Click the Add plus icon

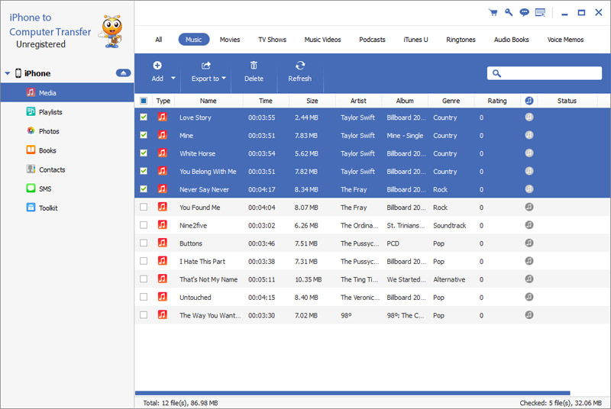[157, 66]
